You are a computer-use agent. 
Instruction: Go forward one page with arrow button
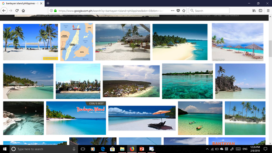11,11
